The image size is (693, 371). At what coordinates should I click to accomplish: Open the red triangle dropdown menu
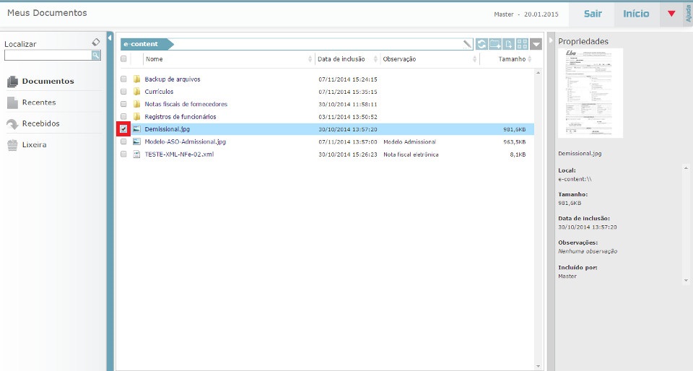pos(671,14)
